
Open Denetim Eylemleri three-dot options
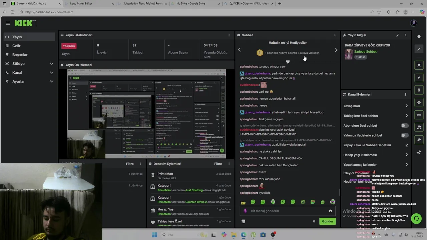(x=229, y=164)
